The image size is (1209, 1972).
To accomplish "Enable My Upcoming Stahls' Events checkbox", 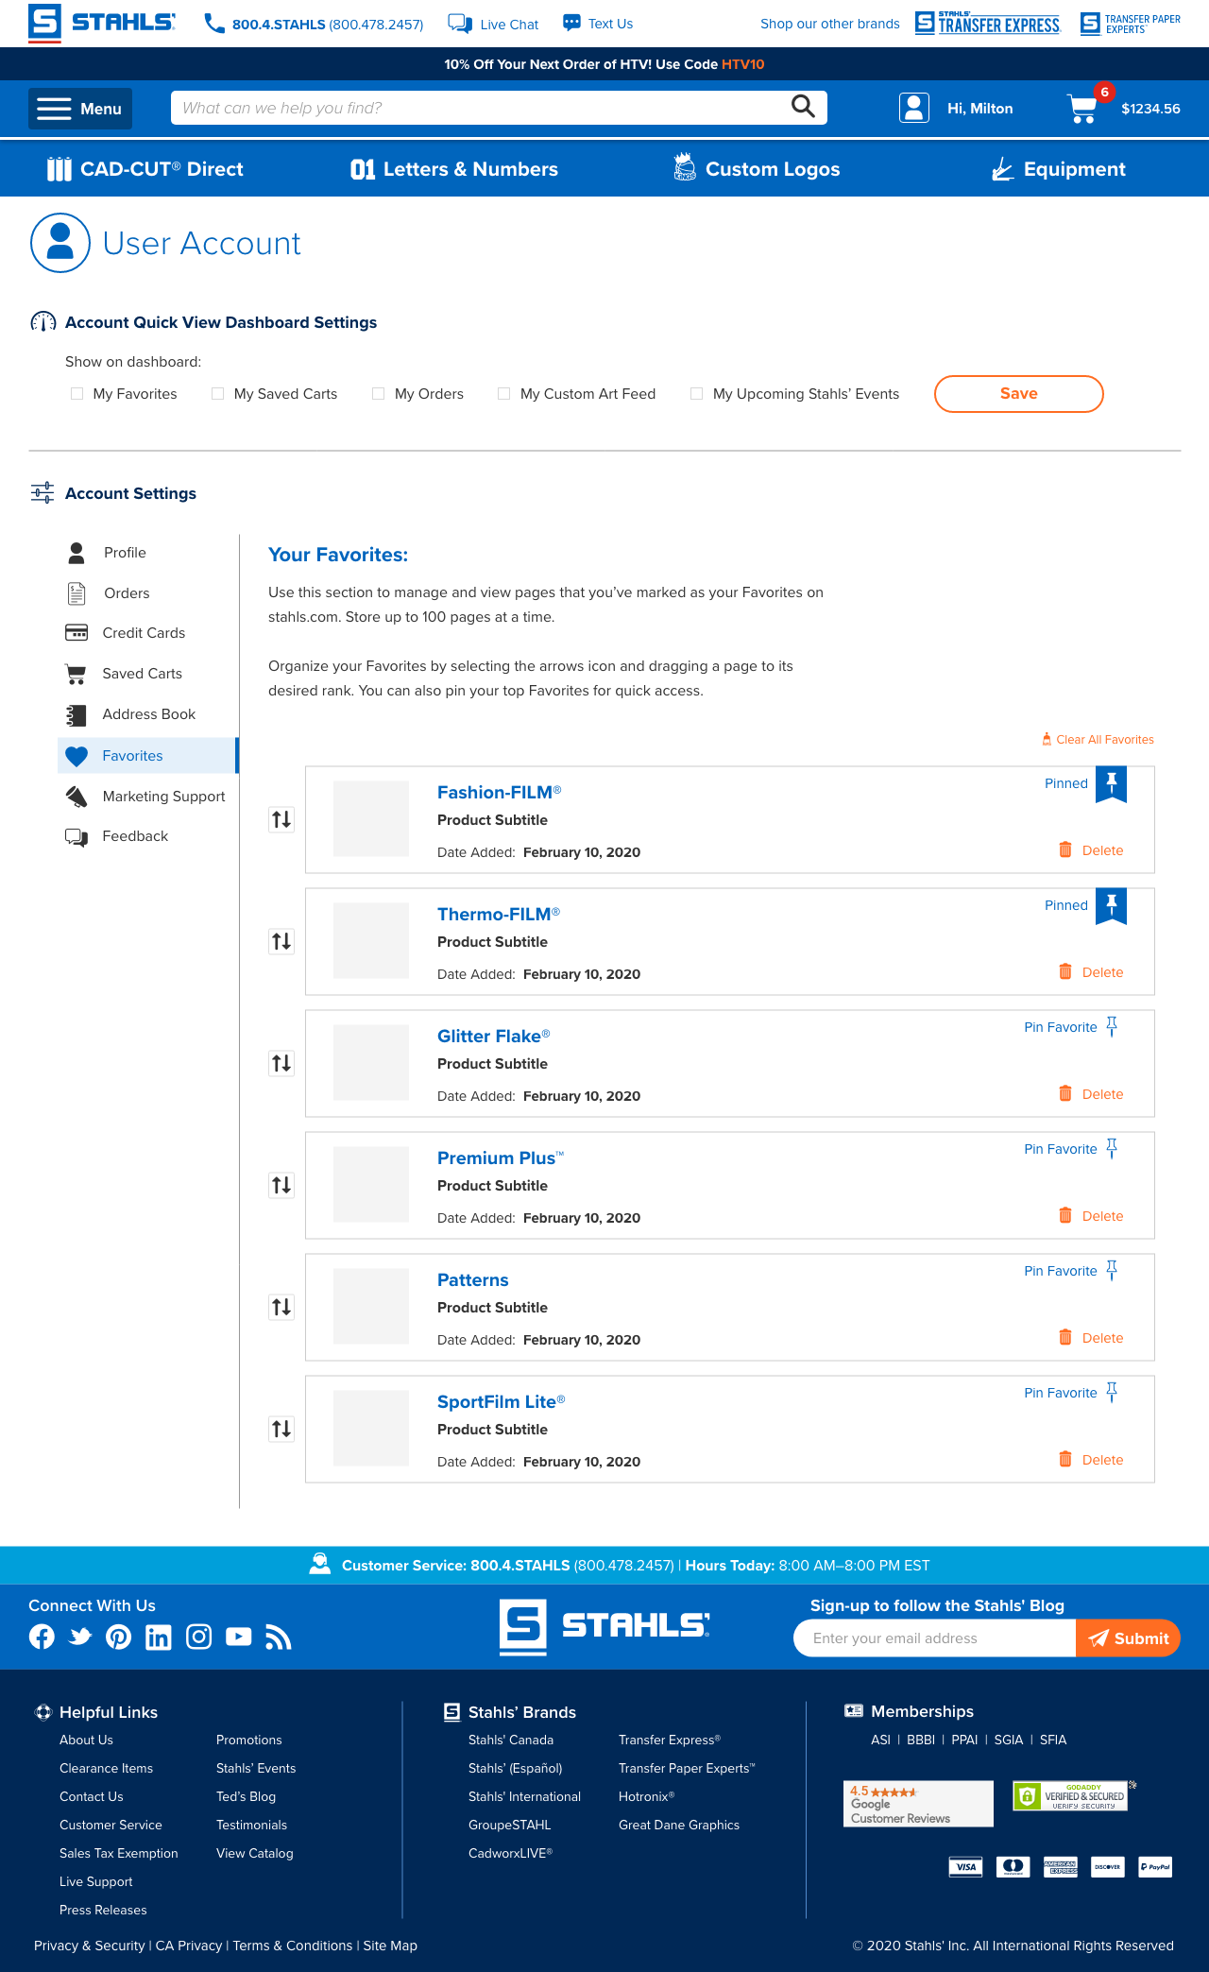I will (697, 394).
